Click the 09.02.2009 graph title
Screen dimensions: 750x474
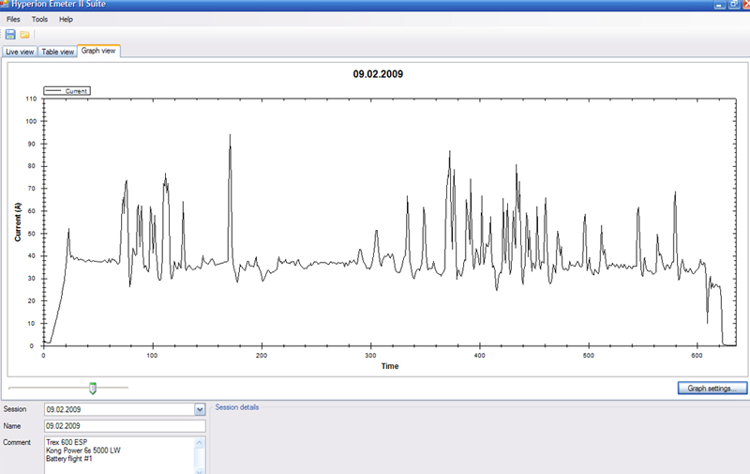tap(379, 73)
